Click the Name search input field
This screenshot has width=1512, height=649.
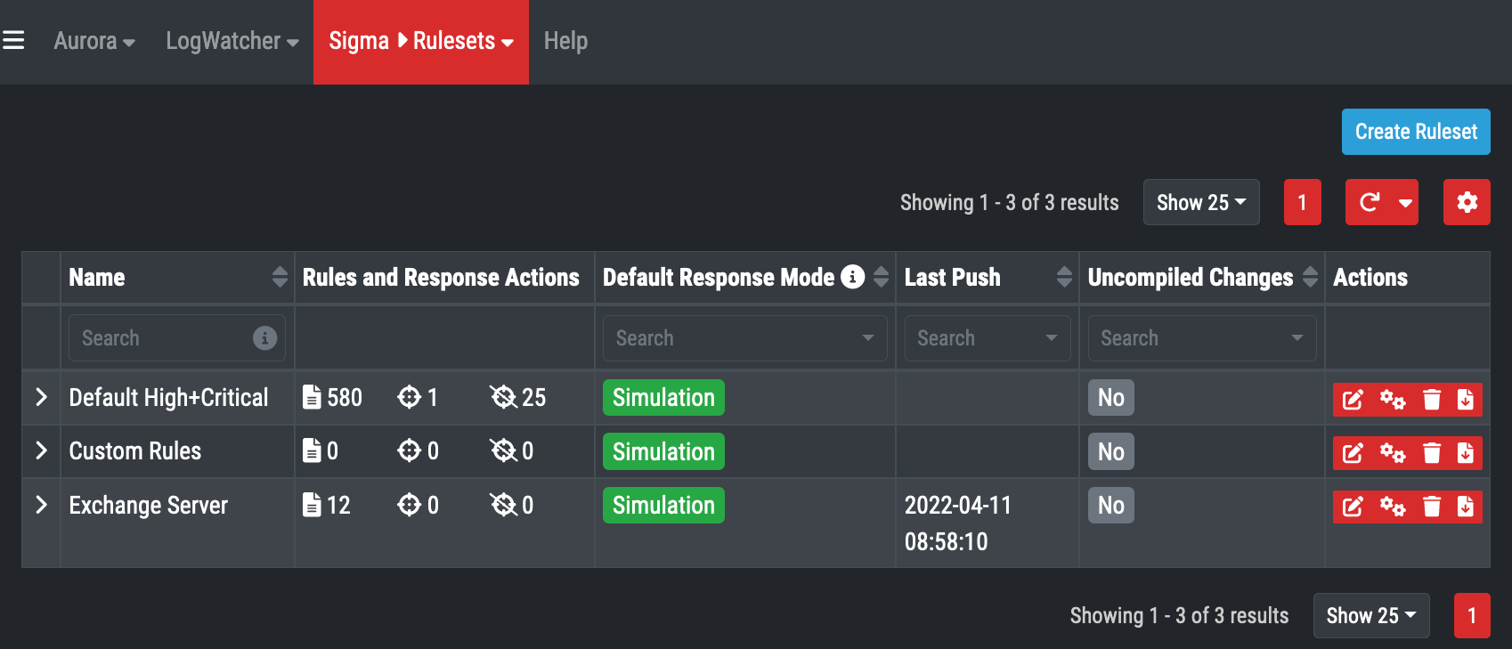coord(160,338)
